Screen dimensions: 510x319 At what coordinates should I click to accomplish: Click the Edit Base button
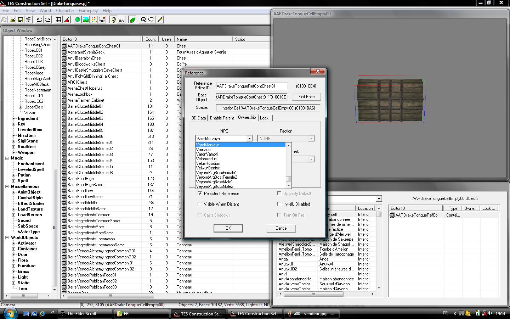pos(306,97)
